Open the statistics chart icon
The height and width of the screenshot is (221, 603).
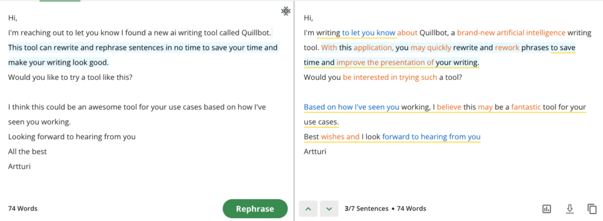[x=546, y=209]
